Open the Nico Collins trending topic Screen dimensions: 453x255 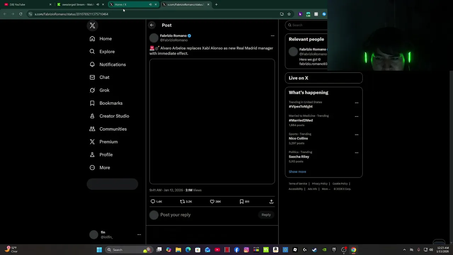298,138
